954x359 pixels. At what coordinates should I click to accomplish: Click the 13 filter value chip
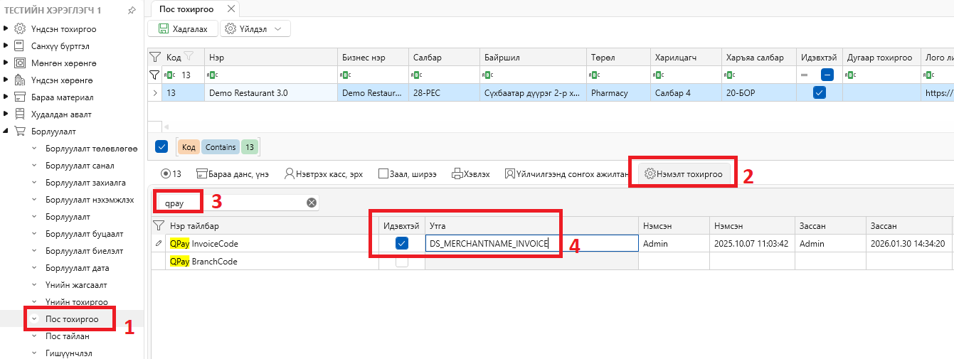(250, 146)
